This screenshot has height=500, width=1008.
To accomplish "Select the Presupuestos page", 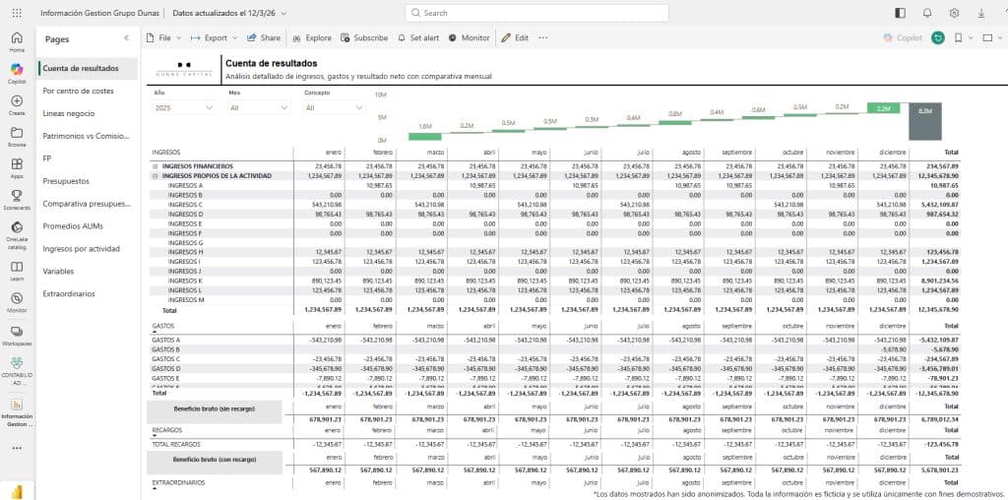I will [88, 181].
